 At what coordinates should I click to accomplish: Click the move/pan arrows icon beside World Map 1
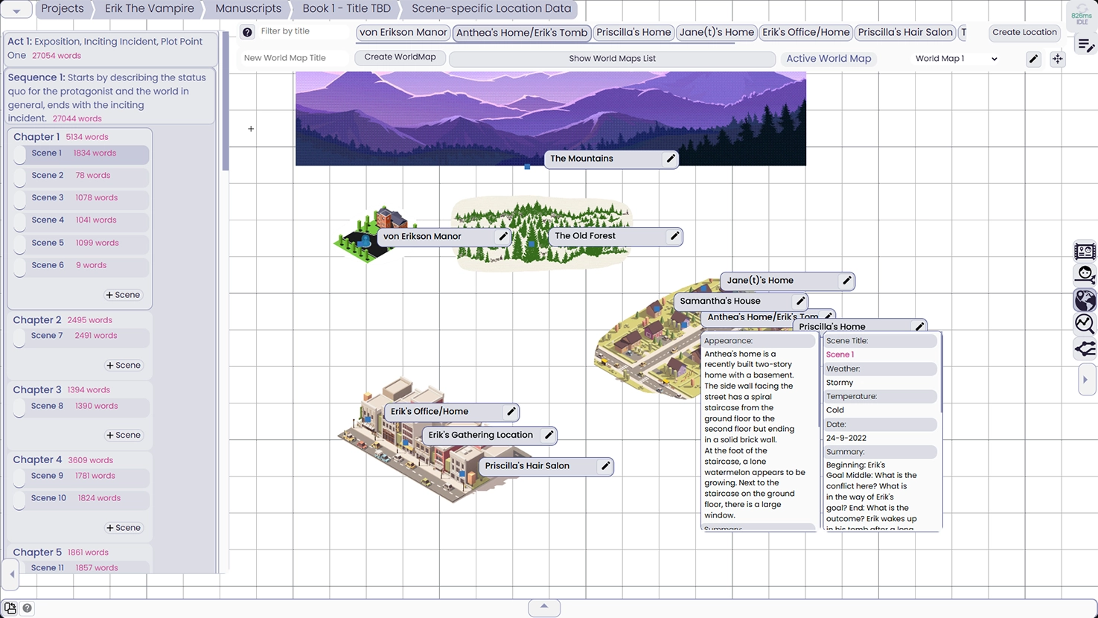pos(1057,59)
